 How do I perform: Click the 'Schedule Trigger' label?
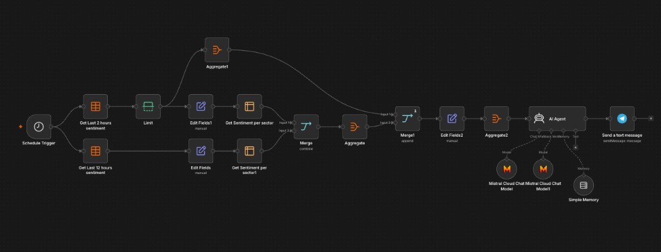click(39, 143)
